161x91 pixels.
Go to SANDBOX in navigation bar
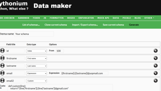(24, 18)
